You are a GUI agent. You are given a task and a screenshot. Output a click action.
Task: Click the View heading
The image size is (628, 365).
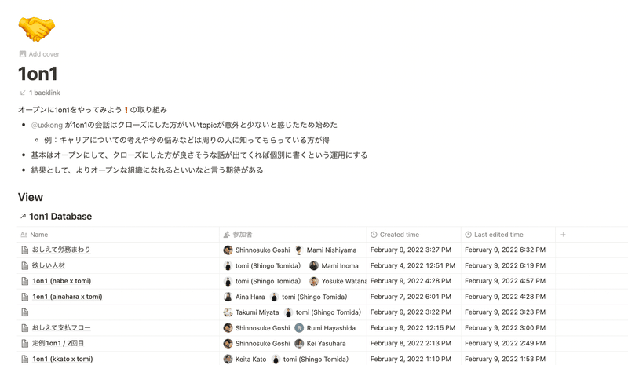click(31, 197)
